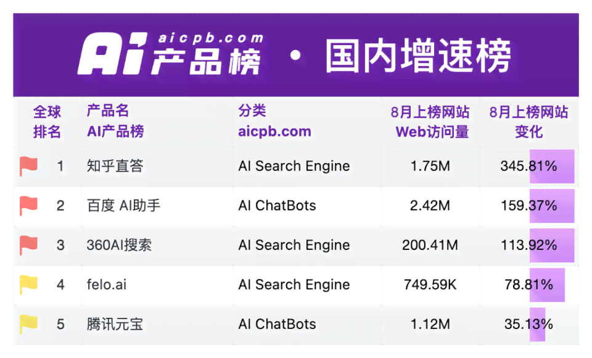Select product name 百度 AI助手
The height and width of the screenshot is (358, 592).
coord(123,206)
